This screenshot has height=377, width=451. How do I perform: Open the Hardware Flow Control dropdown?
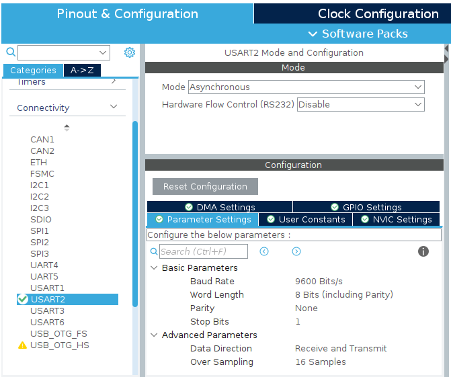click(x=360, y=105)
